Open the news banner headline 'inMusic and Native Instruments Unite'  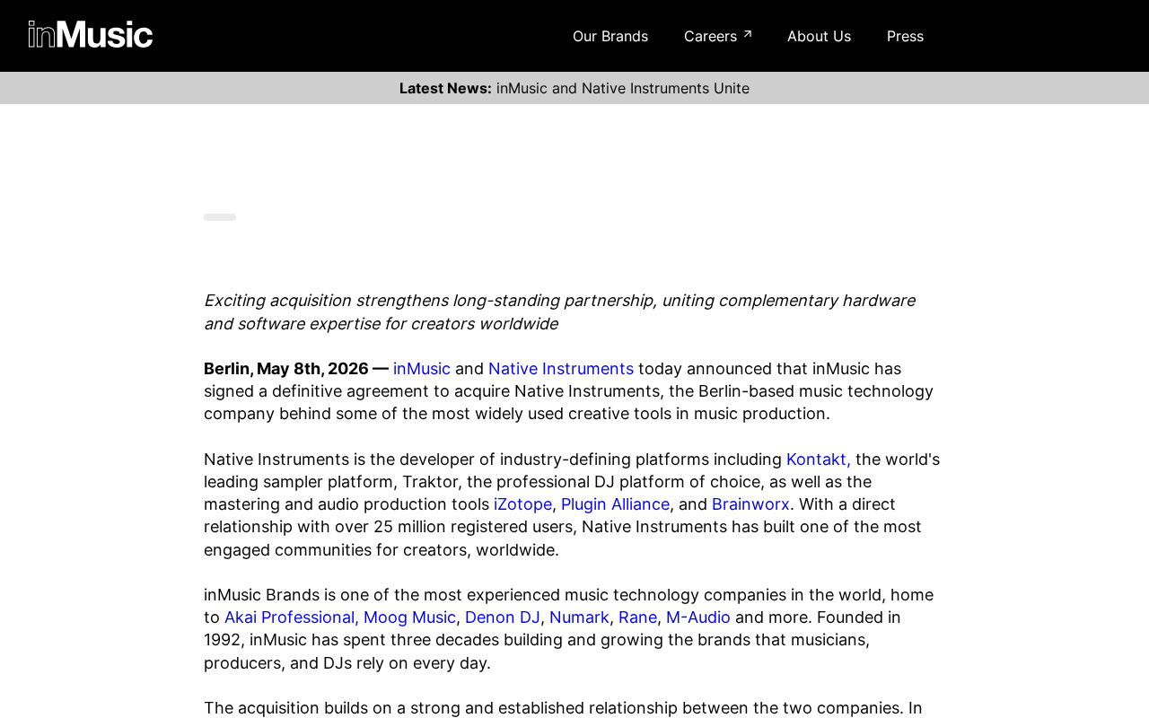tap(623, 88)
